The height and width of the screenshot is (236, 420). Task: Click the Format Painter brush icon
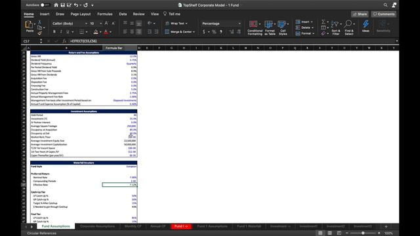[39, 33]
